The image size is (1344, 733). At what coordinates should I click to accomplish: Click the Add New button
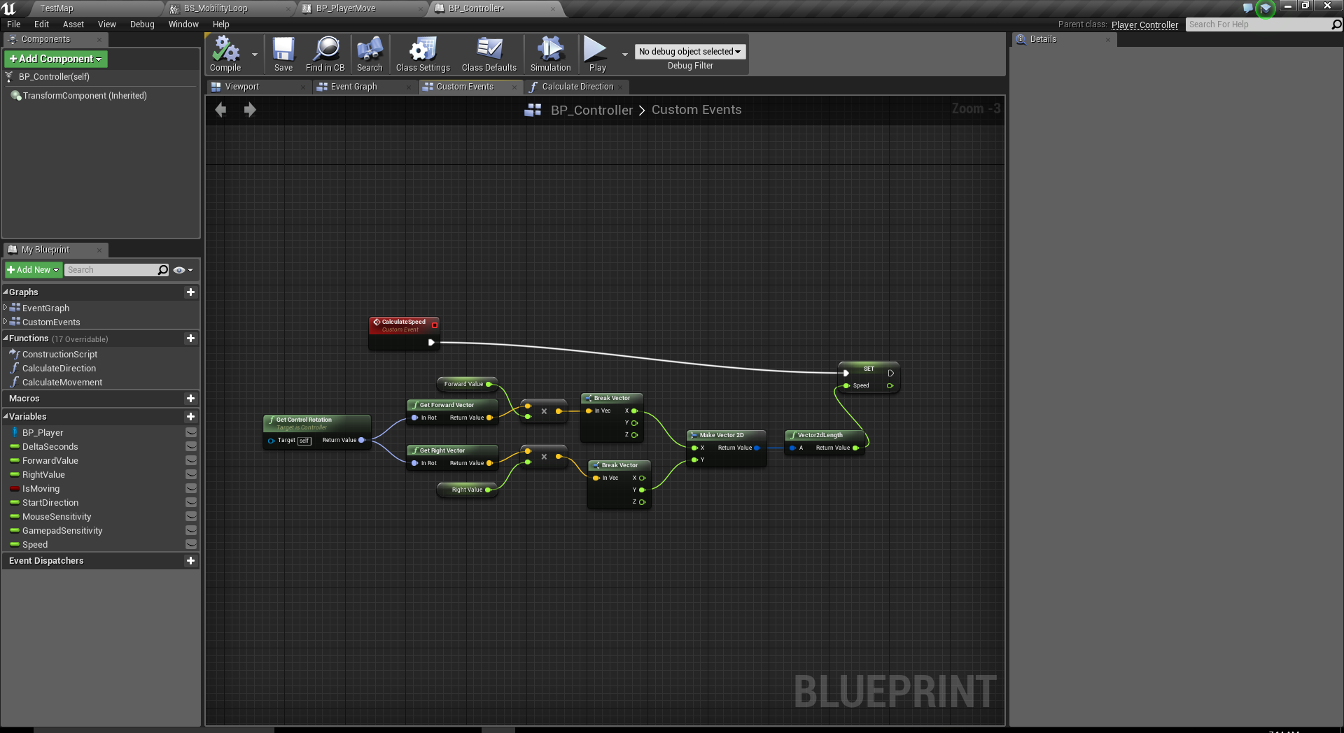tap(33, 270)
